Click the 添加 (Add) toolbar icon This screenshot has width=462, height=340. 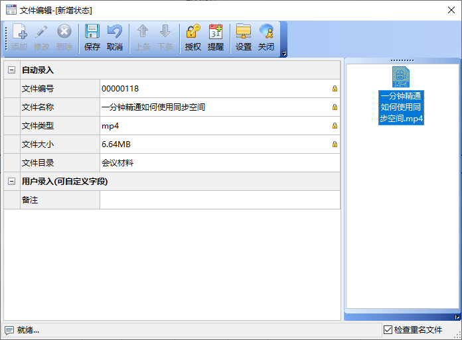coord(19,38)
